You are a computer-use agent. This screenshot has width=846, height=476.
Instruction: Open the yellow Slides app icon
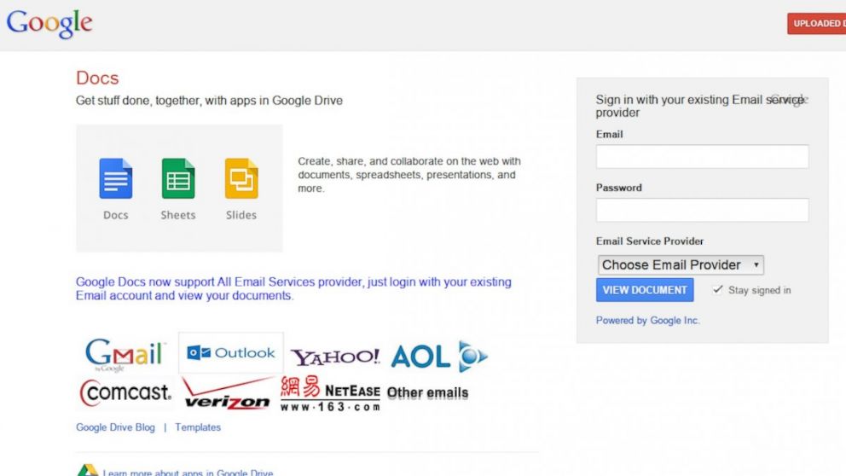tap(241, 178)
